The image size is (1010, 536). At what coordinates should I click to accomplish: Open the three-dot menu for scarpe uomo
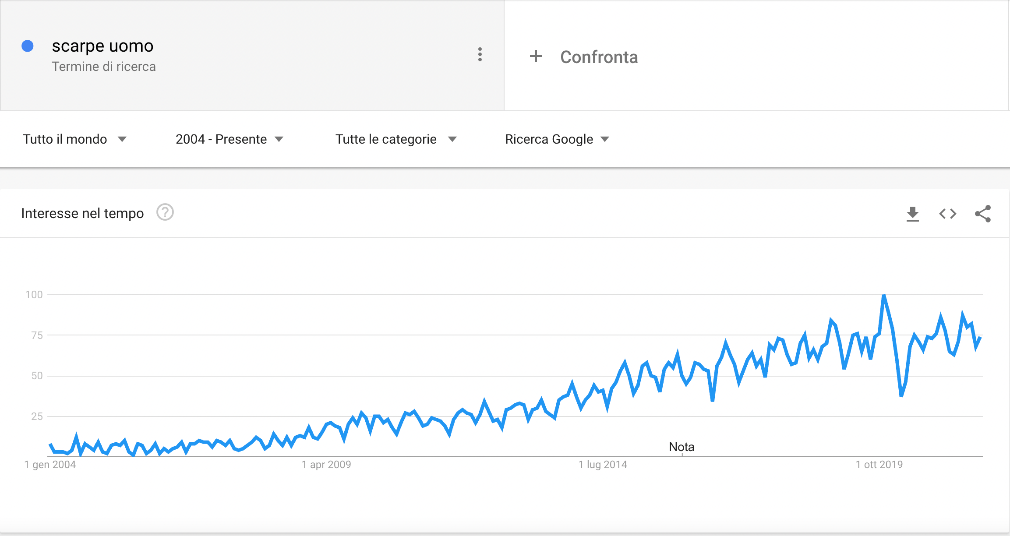[480, 54]
